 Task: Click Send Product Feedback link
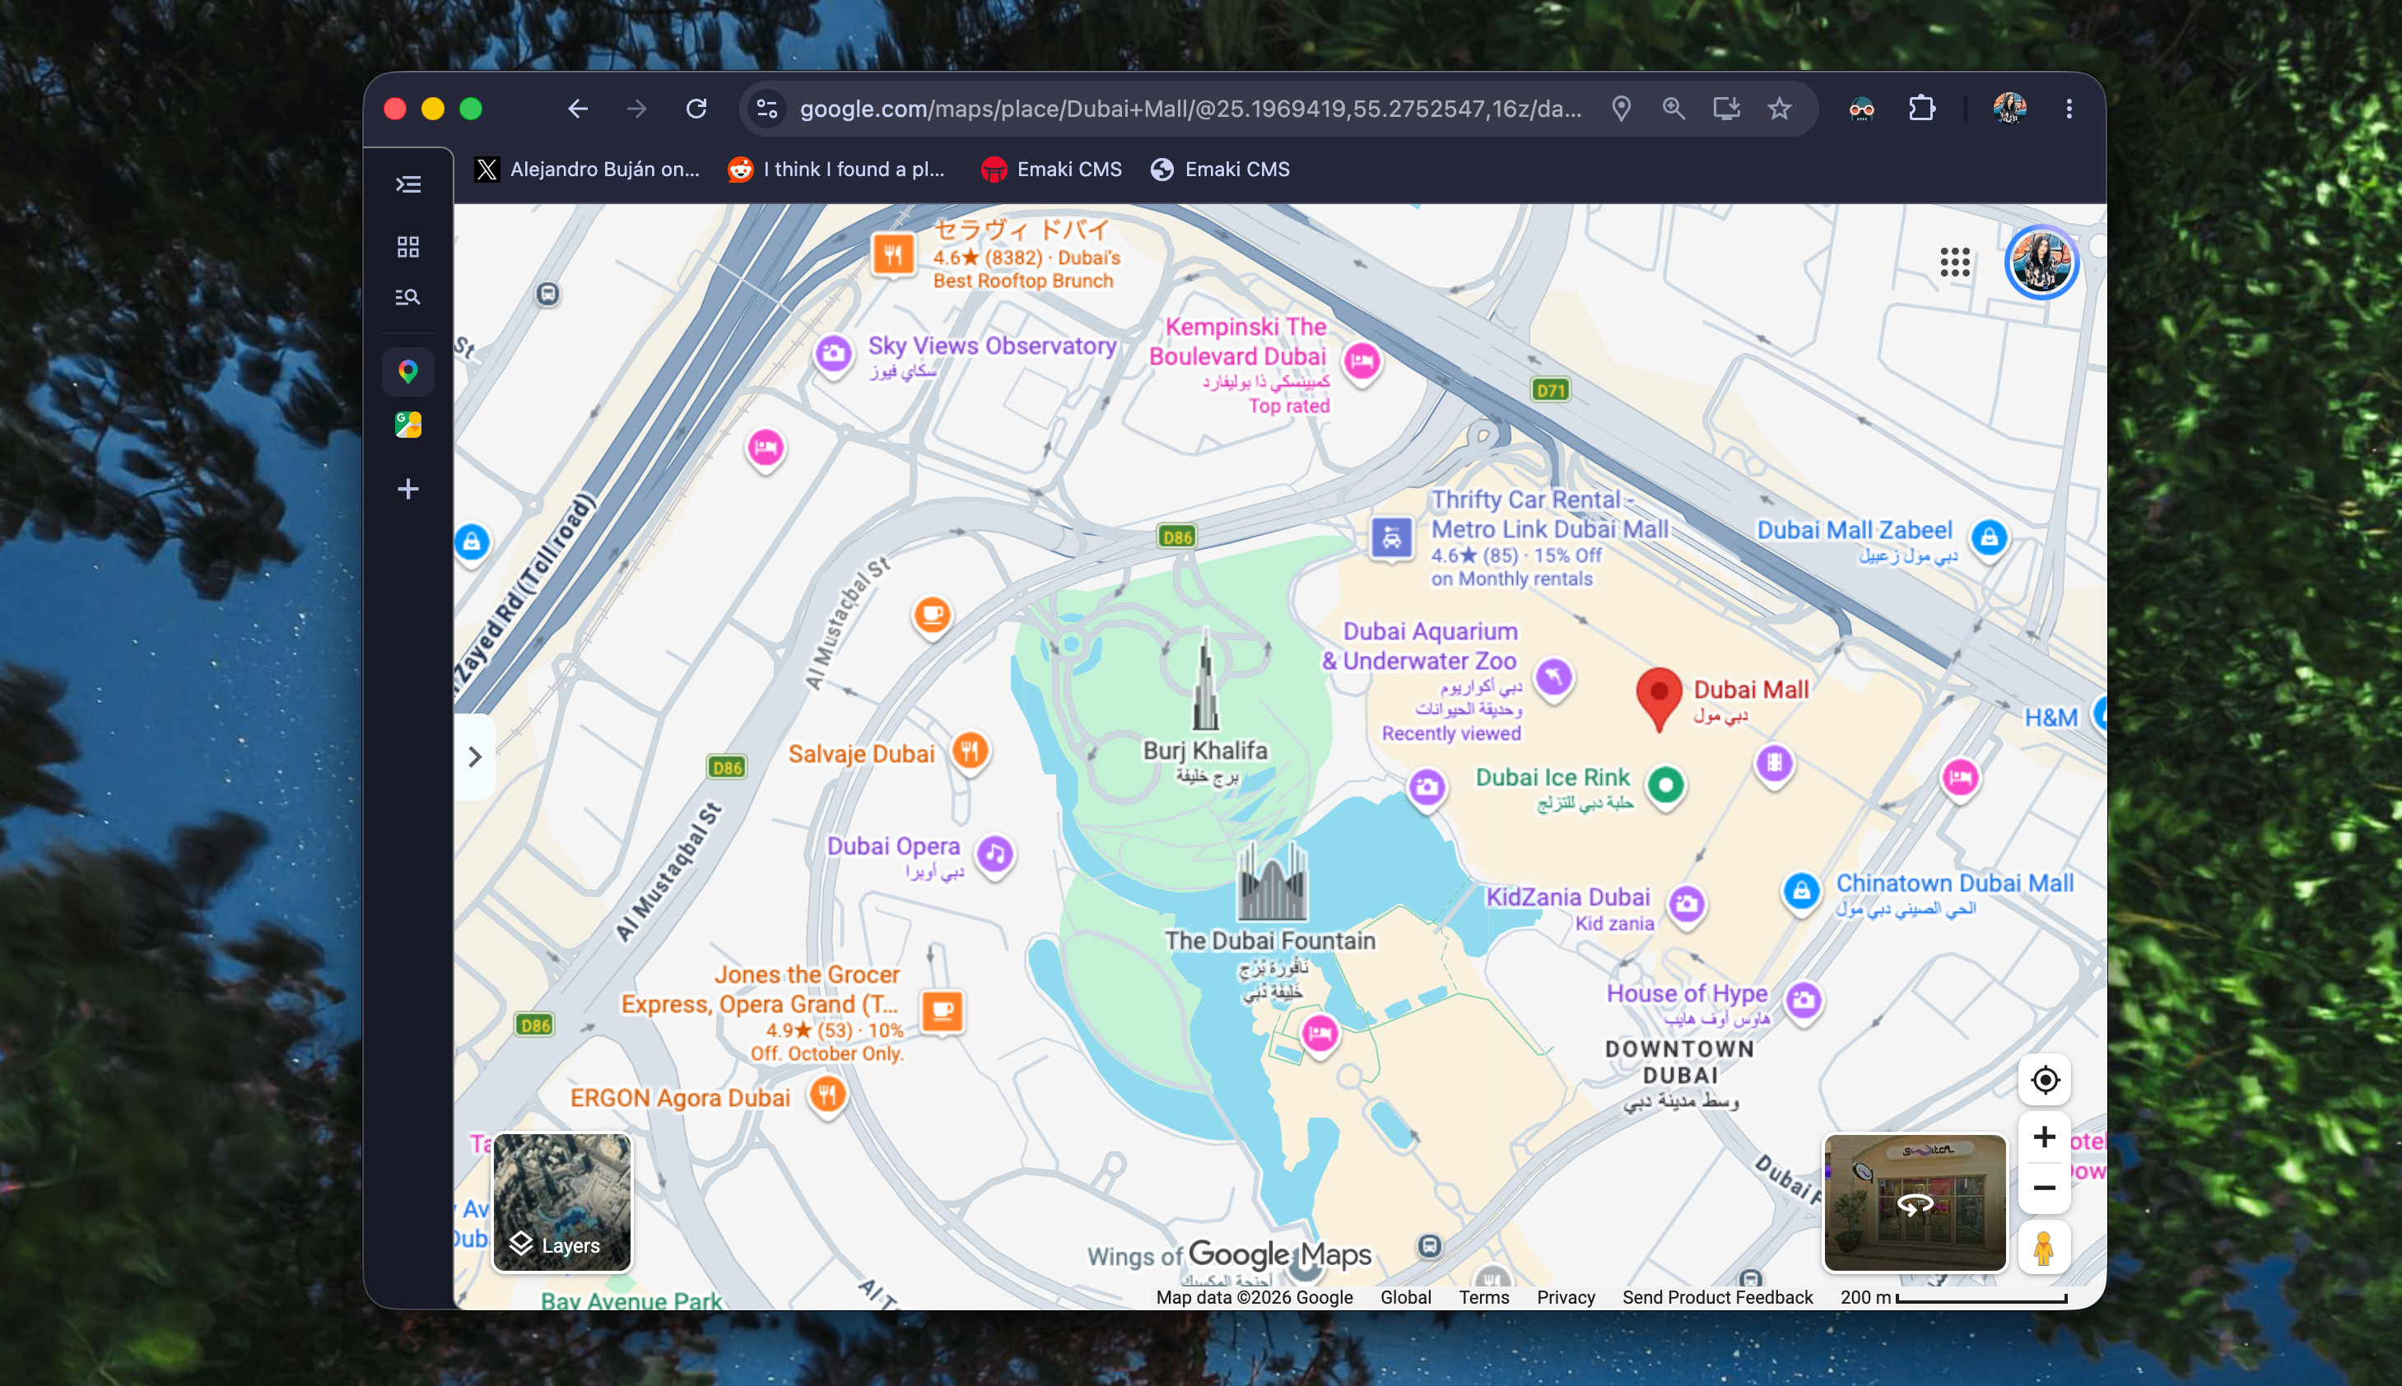(1717, 1297)
